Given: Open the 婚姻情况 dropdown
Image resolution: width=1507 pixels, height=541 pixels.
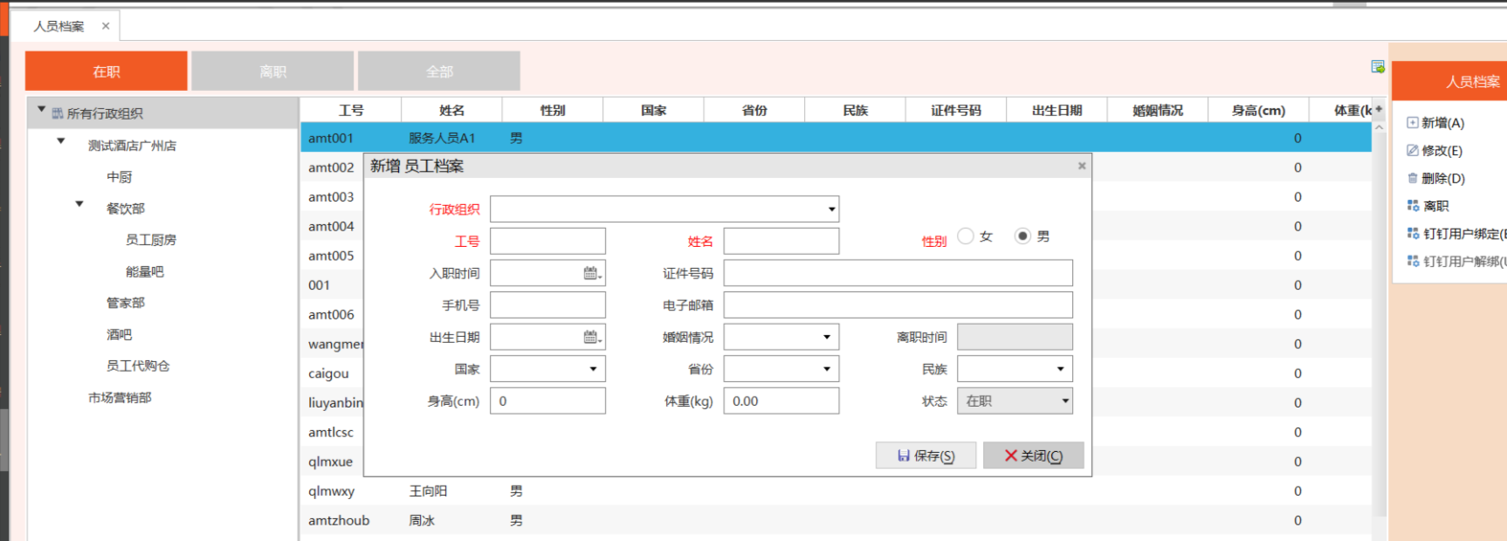Looking at the screenshot, I should tap(826, 337).
